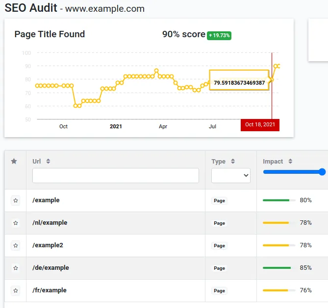Select the Oct 18, 2021 date marker
The image size is (328, 308).
click(x=260, y=125)
